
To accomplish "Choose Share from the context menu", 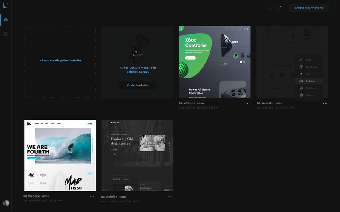I will [309, 74].
